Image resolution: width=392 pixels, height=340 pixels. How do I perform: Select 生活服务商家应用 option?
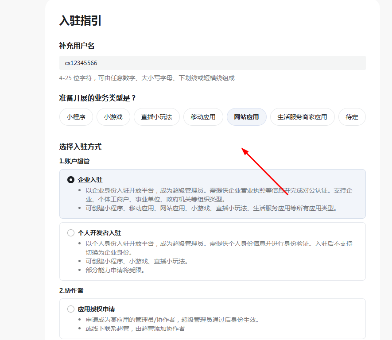point(302,117)
